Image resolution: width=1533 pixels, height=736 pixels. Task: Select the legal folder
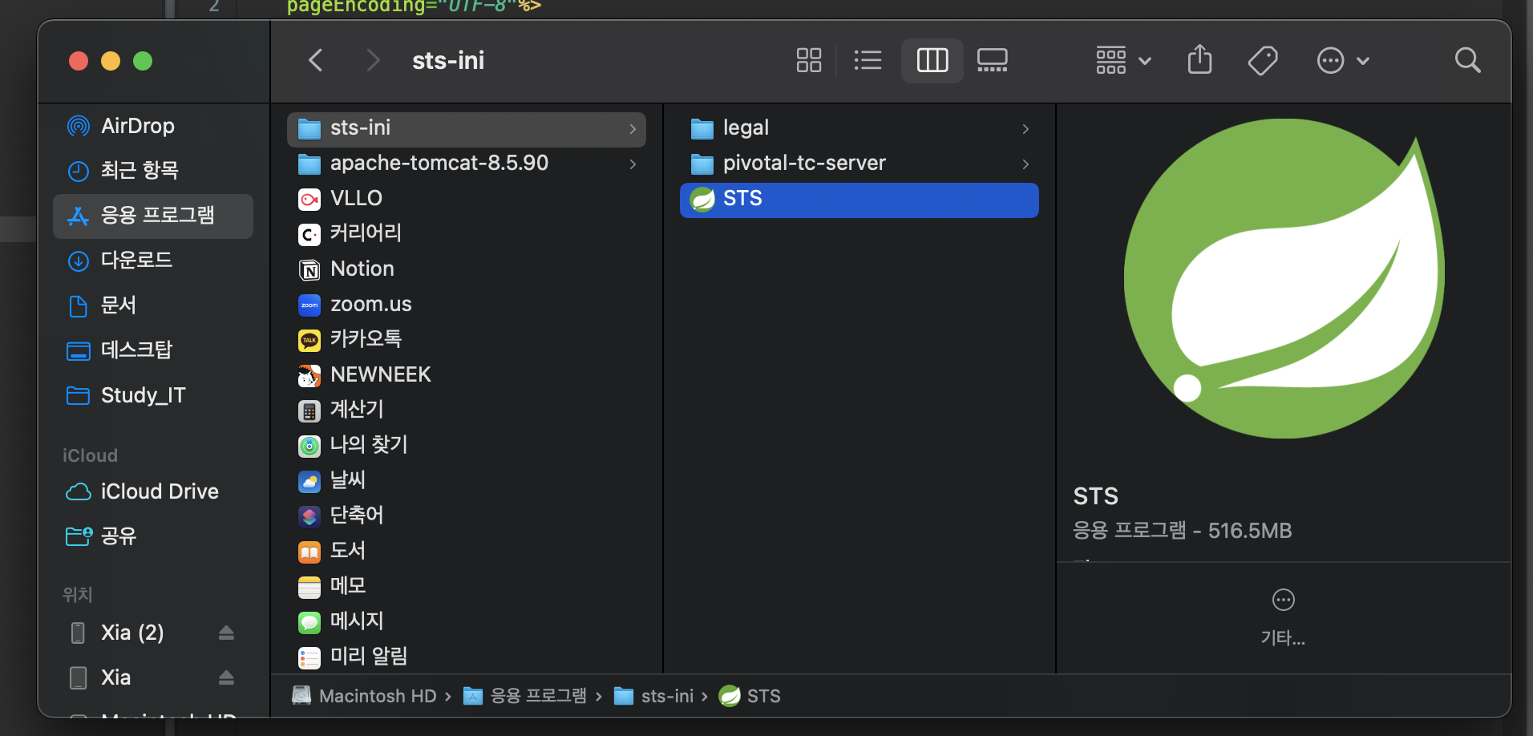(860, 128)
